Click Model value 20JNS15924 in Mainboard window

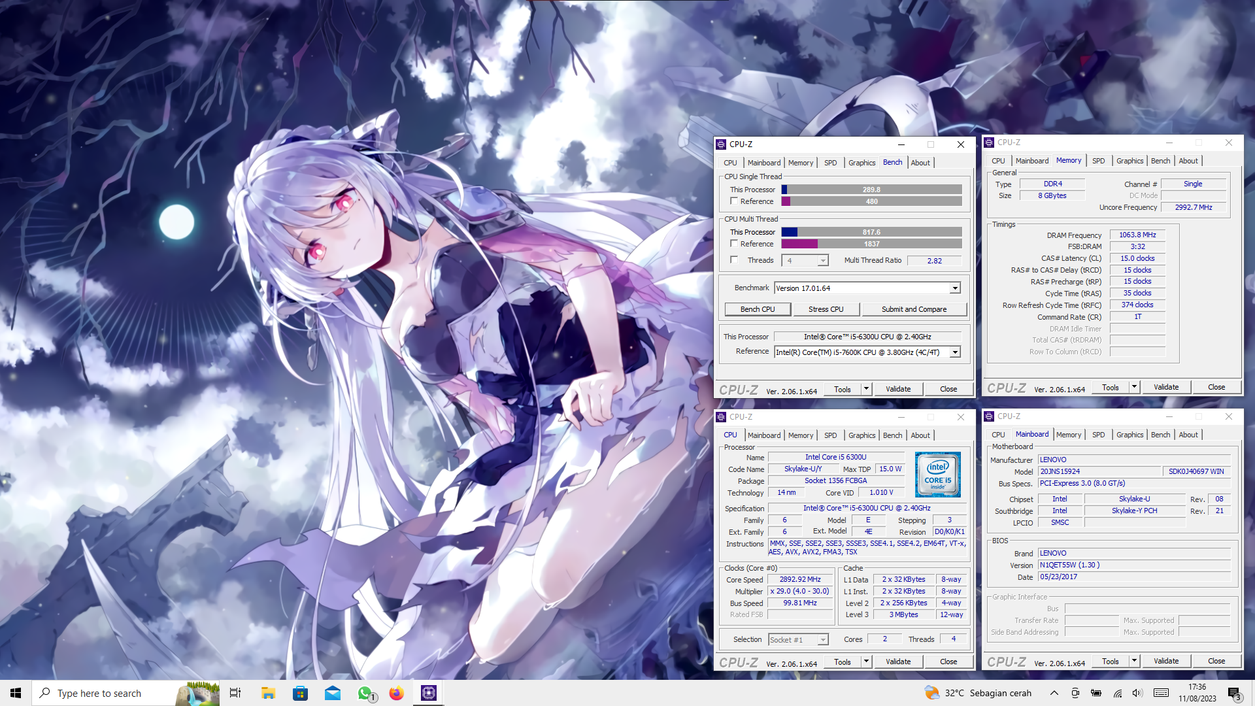(1100, 471)
